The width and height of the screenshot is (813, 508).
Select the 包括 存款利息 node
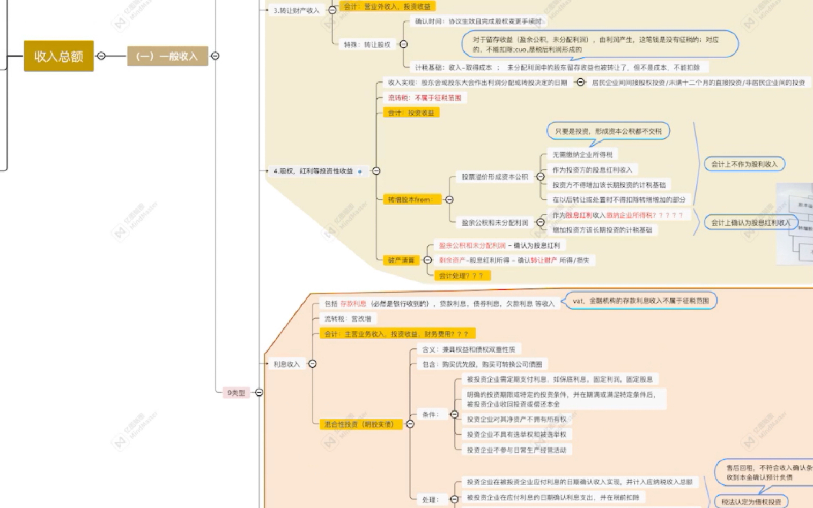[439, 304]
